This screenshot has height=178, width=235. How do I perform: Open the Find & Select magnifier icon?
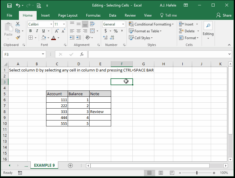coord(208,26)
